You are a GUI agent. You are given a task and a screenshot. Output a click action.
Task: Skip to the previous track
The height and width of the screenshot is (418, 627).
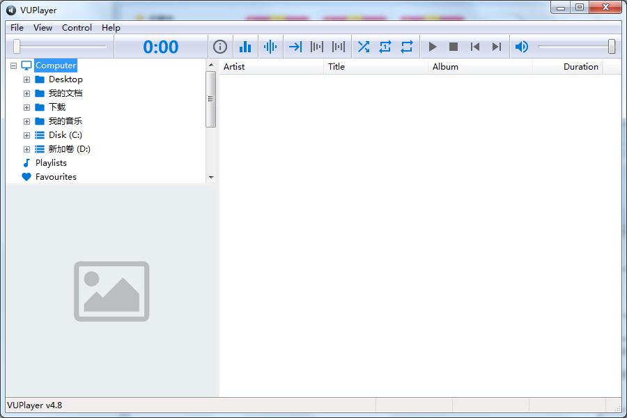(475, 47)
